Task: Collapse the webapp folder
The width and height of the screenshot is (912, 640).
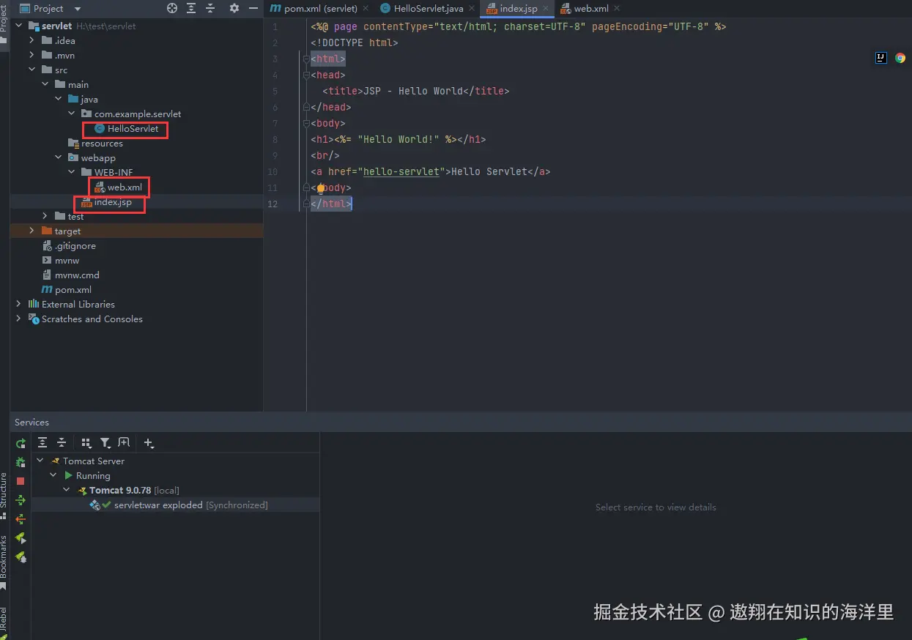Action: pos(58,157)
